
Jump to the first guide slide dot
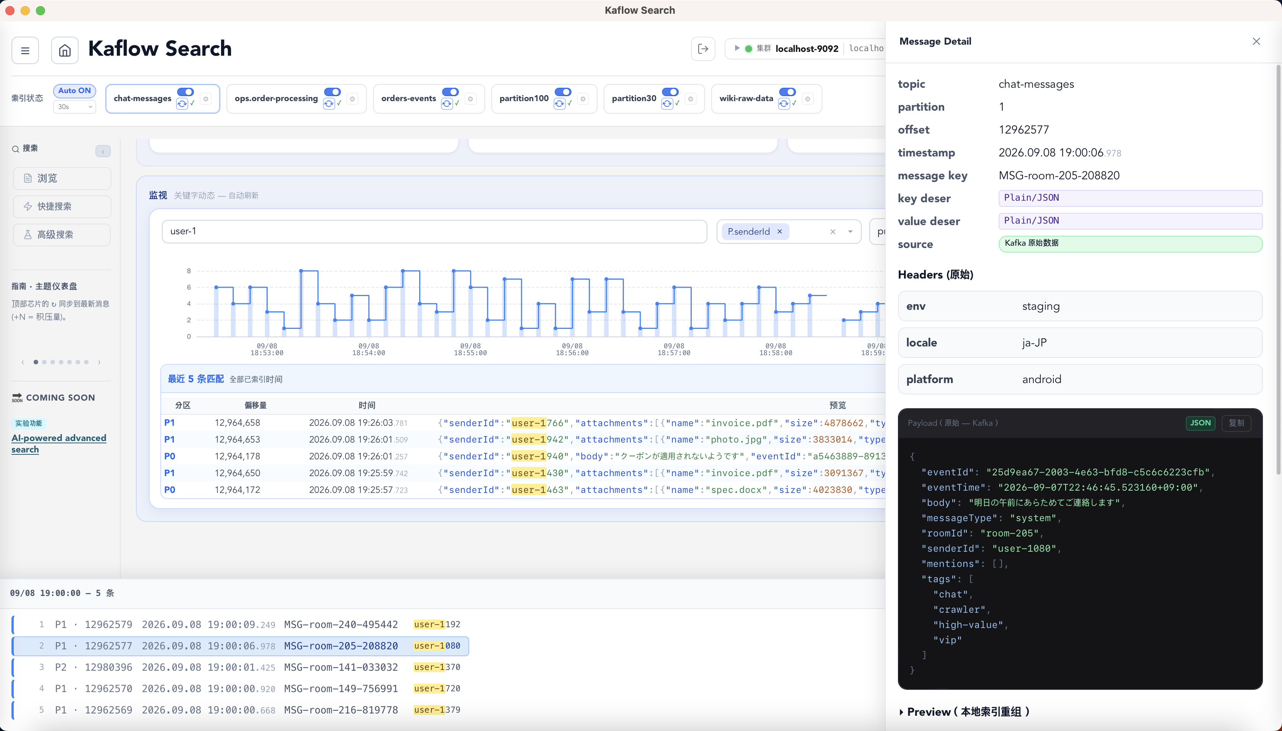[x=36, y=362]
